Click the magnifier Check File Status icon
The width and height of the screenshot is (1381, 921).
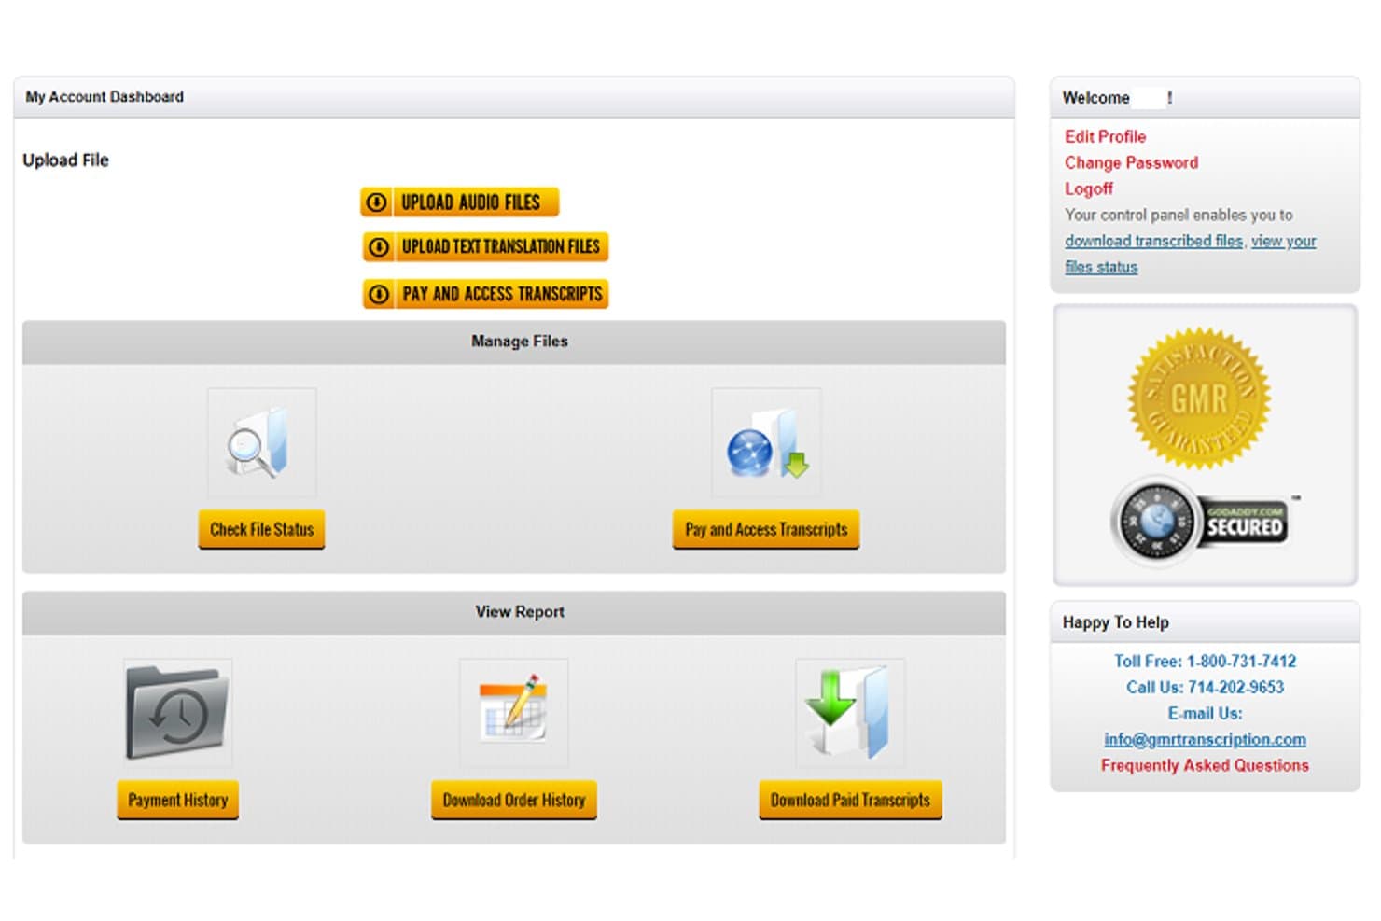click(261, 442)
